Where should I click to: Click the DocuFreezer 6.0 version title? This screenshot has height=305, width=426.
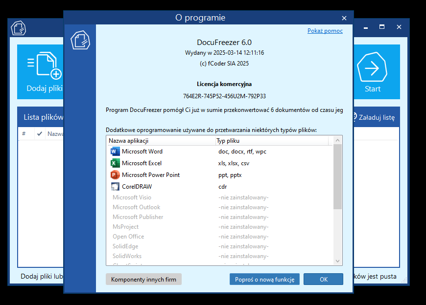(224, 43)
